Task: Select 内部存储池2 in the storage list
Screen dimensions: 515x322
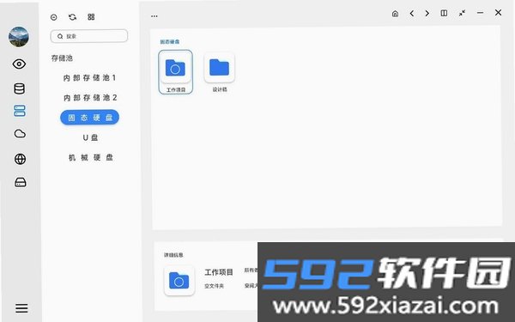Action: coord(90,98)
